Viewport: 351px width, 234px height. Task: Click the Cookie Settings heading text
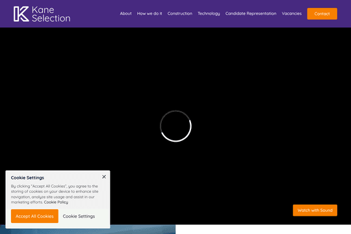point(27,177)
